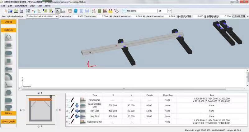The image size is (249, 132).
Task: Select the L face radio button
Action: click(24, 110)
